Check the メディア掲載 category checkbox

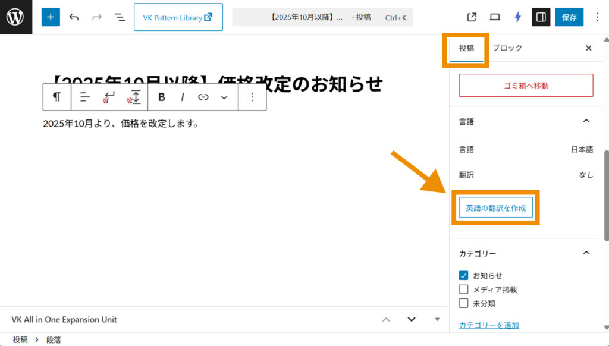point(464,290)
